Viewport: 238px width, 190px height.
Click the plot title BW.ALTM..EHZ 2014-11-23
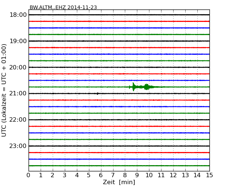click(63, 7)
